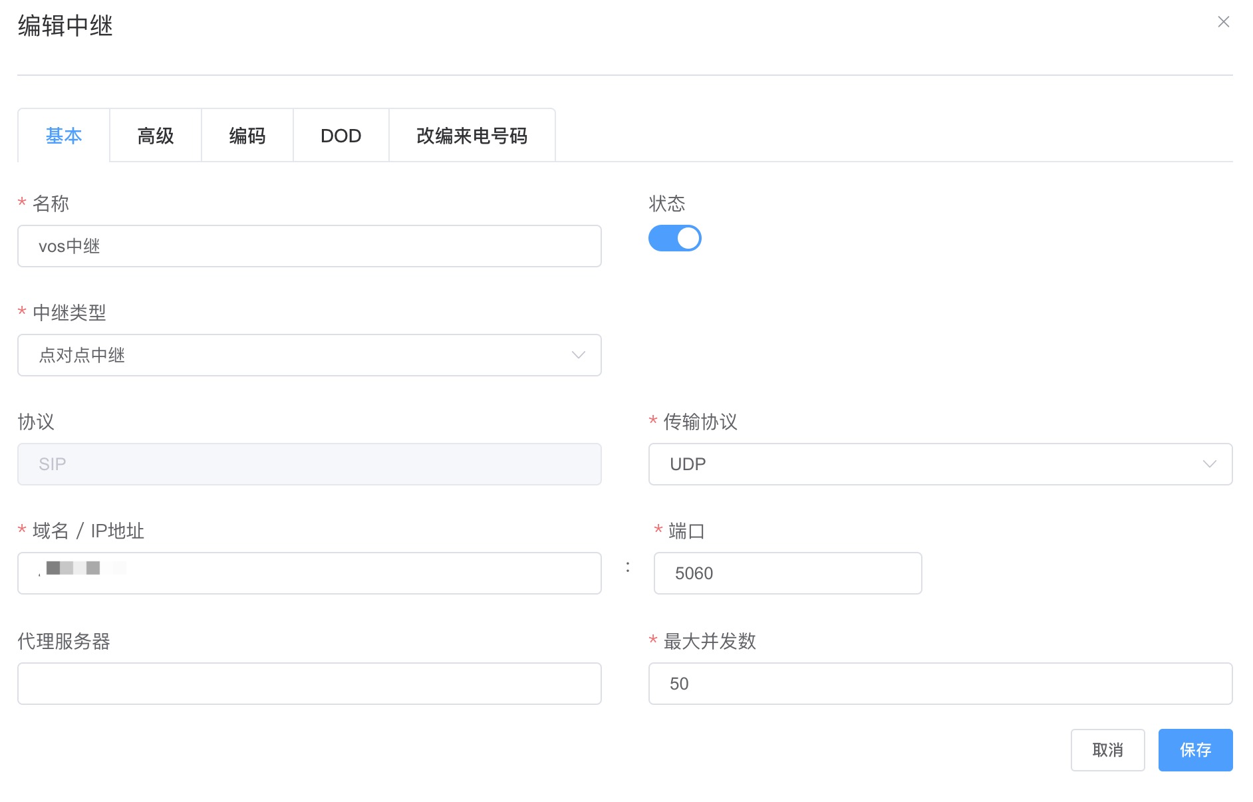Close the 编辑中继 dialog
The width and height of the screenshot is (1253, 802).
pos(1223,21)
